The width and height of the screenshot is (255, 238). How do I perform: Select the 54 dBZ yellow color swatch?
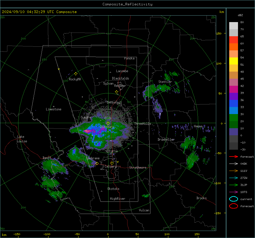click(x=233, y=61)
